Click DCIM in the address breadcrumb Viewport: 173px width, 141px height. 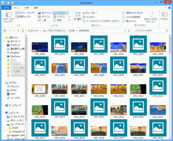72,31
